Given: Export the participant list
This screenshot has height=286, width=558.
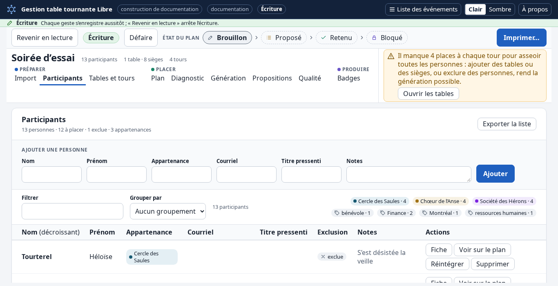Looking at the screenshot, I should click(507, 124).
